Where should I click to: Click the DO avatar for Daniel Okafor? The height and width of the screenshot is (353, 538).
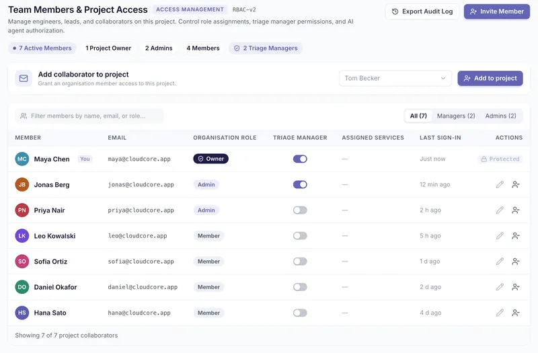[x=22, y=287]
